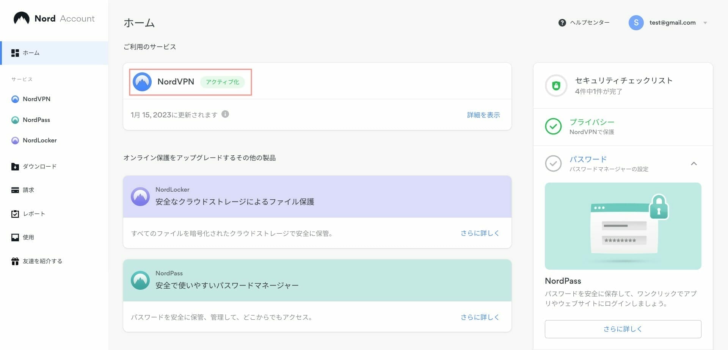Click the NordLocker icon in sidebar
This screenshot has height=350, width=728.
click(x=15, y=141)
